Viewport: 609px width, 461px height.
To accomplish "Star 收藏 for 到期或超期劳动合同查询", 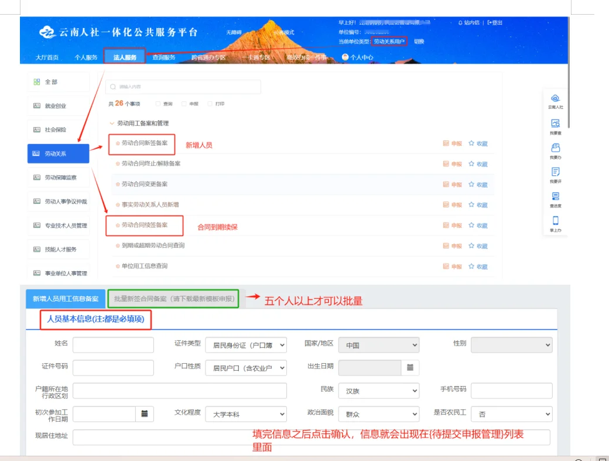I will pyautogui.click(x=478, y=246).
